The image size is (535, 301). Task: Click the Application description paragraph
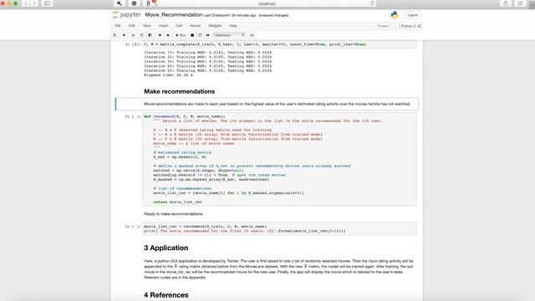point(278,269)
